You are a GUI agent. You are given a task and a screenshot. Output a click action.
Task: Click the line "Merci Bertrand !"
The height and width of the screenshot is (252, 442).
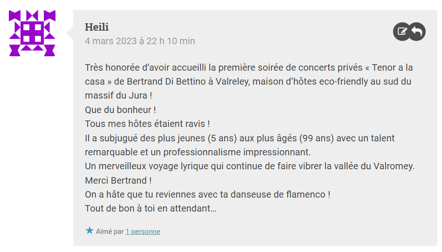click(x=118, y=180)
